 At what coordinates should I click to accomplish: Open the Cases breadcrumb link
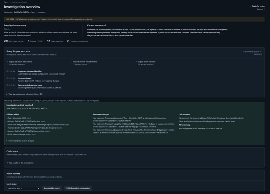(x=6, y=2)
